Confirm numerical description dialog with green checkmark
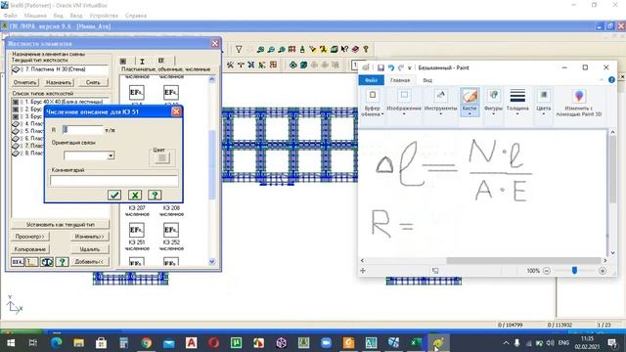Image resolution: width=626 pixels, height=352 pixels. [114, 195]
